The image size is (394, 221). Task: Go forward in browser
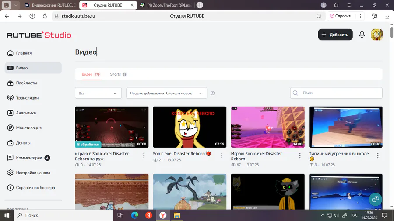coord(20,16)
